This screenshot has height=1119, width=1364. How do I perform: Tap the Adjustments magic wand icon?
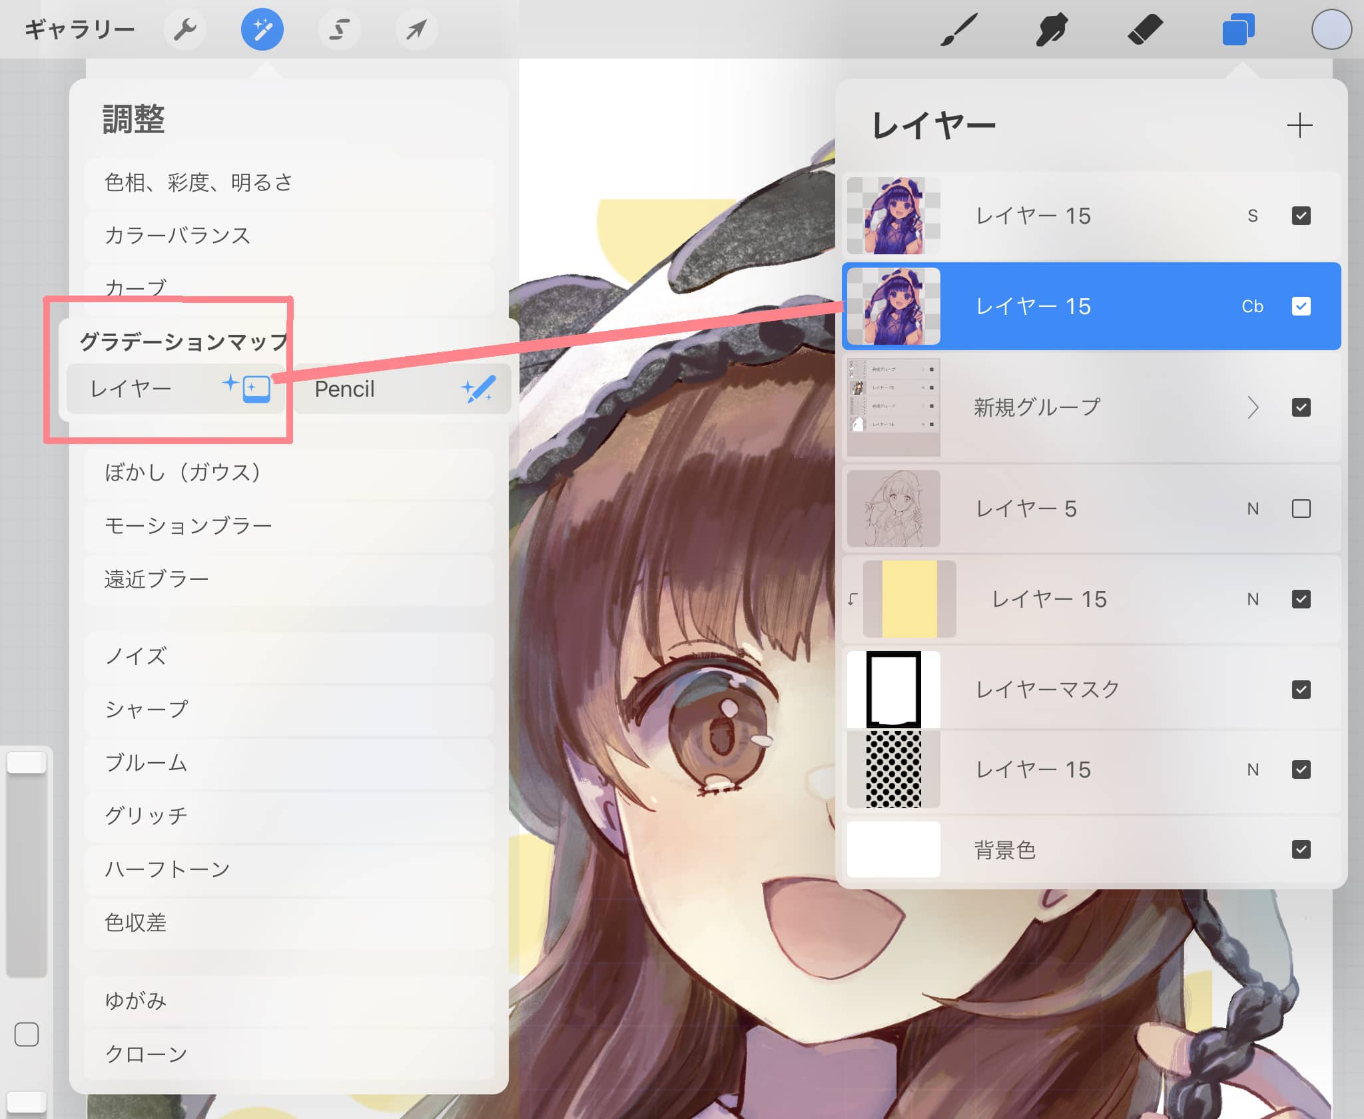click(x=262, y=29)
